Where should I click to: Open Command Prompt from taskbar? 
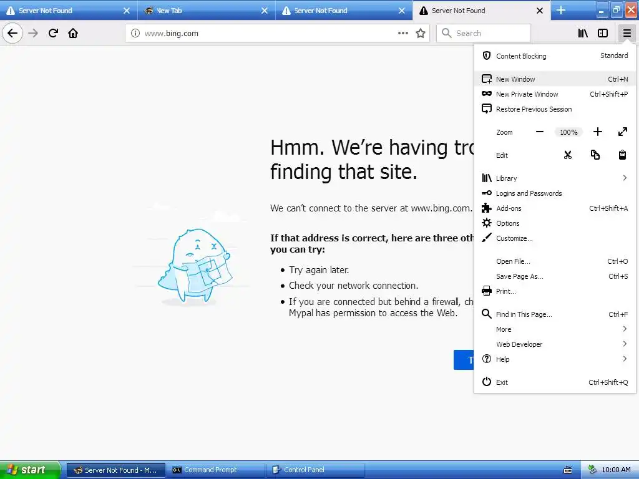pyautogui.click(x=216, y=470)
